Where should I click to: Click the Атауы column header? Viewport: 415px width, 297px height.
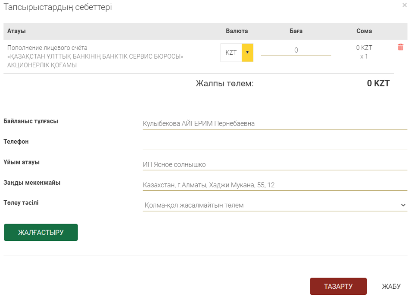tap(16, 31)
